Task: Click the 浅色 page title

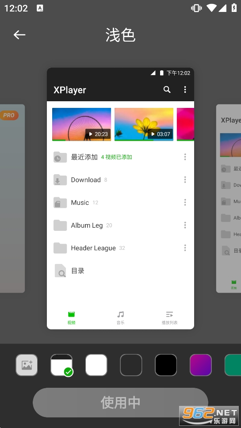Action: 120,35
